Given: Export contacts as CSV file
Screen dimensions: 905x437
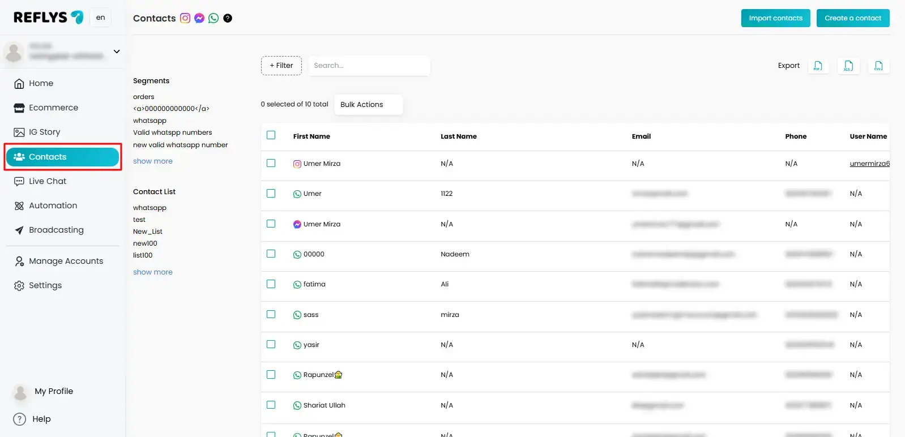Looking at the screenshot, I should click(x=878, y=66).
